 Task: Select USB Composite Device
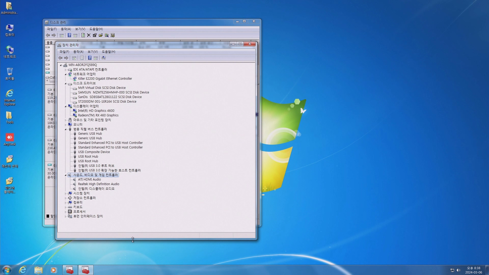pyautogui.click(x=94, y=152)
